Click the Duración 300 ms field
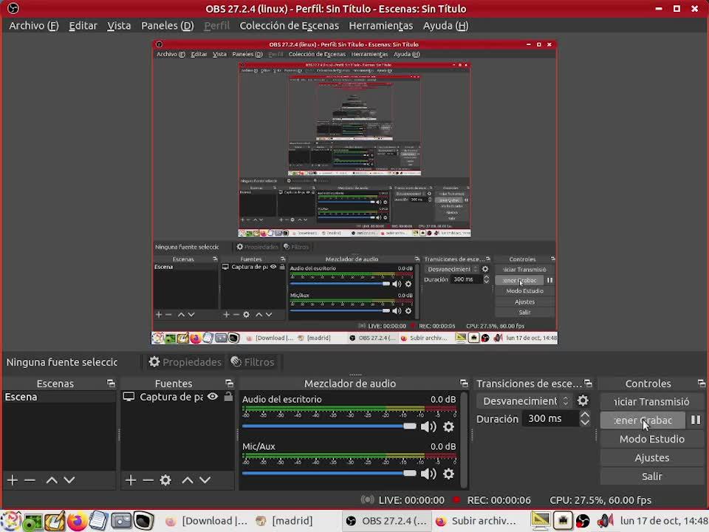709x532 pixels. coord(550,418)
